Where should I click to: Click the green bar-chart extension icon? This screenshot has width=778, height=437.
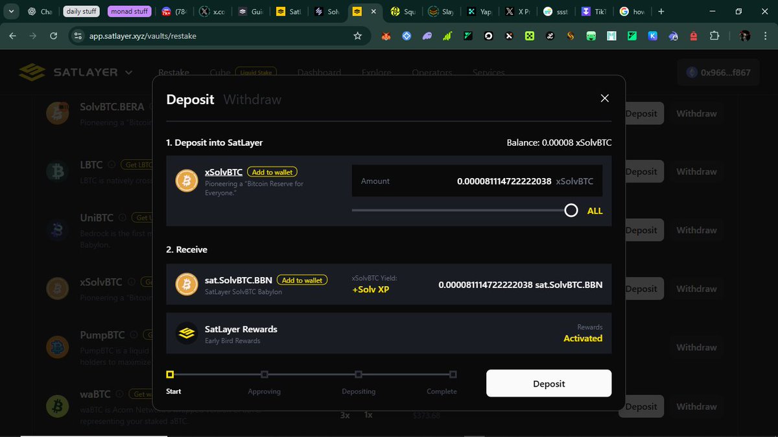pos(447,36)
